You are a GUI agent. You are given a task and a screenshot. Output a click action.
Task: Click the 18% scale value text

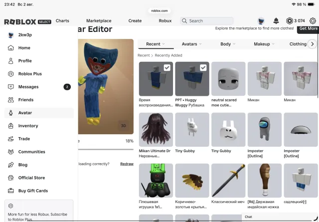click(130, 141)
